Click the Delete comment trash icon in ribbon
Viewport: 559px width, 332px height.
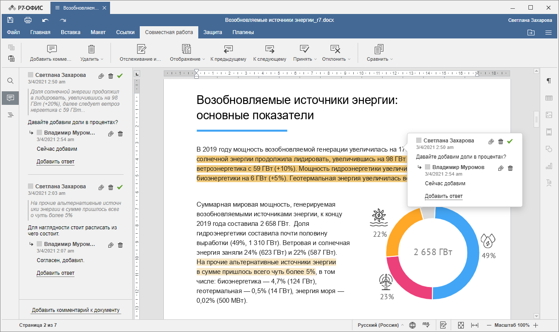[x=92, y=49]
